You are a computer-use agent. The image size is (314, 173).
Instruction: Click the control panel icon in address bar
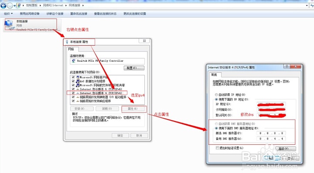point(19,5)
